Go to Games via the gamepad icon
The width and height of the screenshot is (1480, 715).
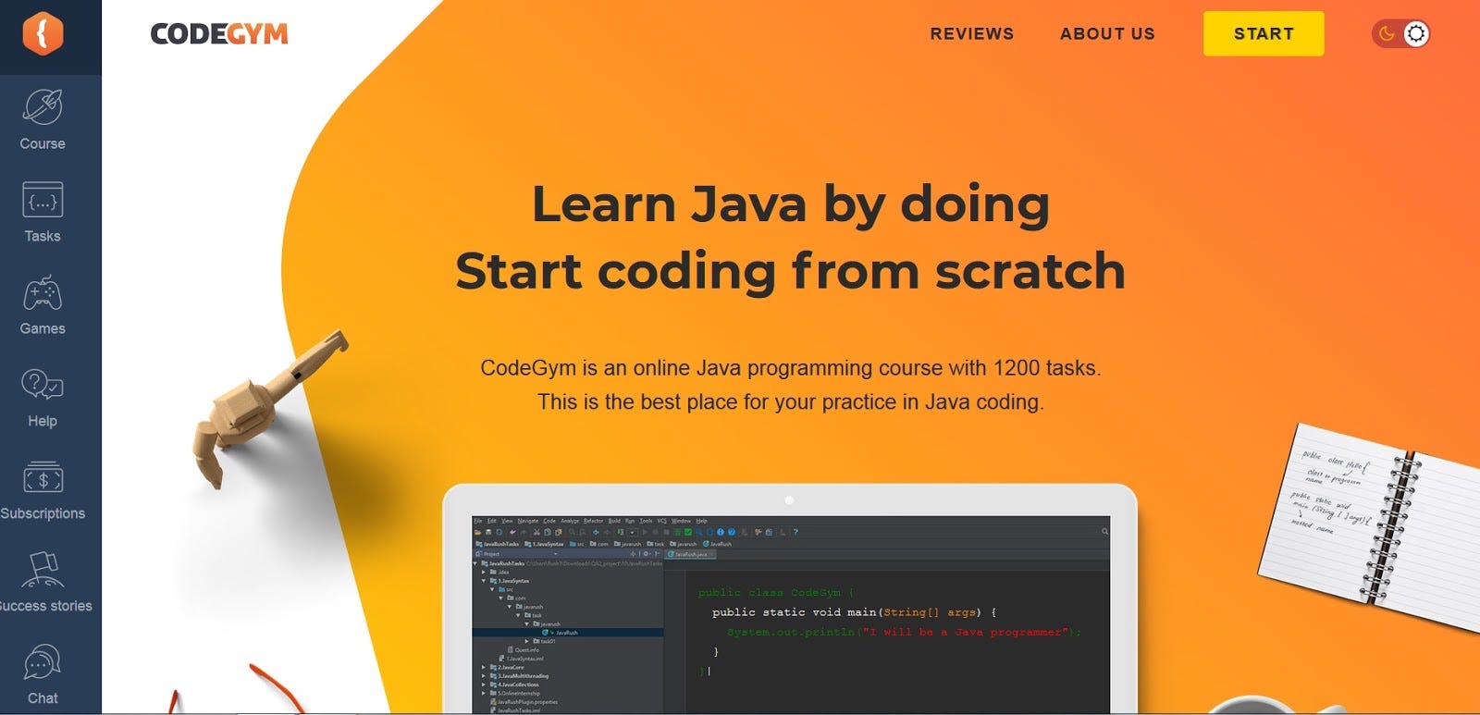[x=43, y=305]
